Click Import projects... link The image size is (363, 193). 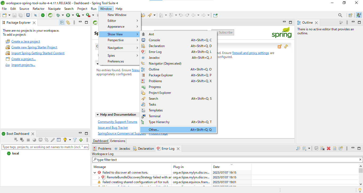[x=23, y=65]
